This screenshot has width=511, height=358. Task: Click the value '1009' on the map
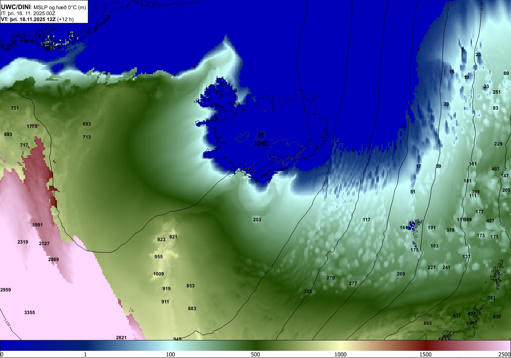[x=158, y=274]
